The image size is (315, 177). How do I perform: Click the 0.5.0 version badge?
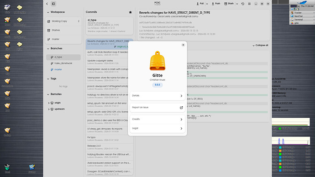point(157,85)
